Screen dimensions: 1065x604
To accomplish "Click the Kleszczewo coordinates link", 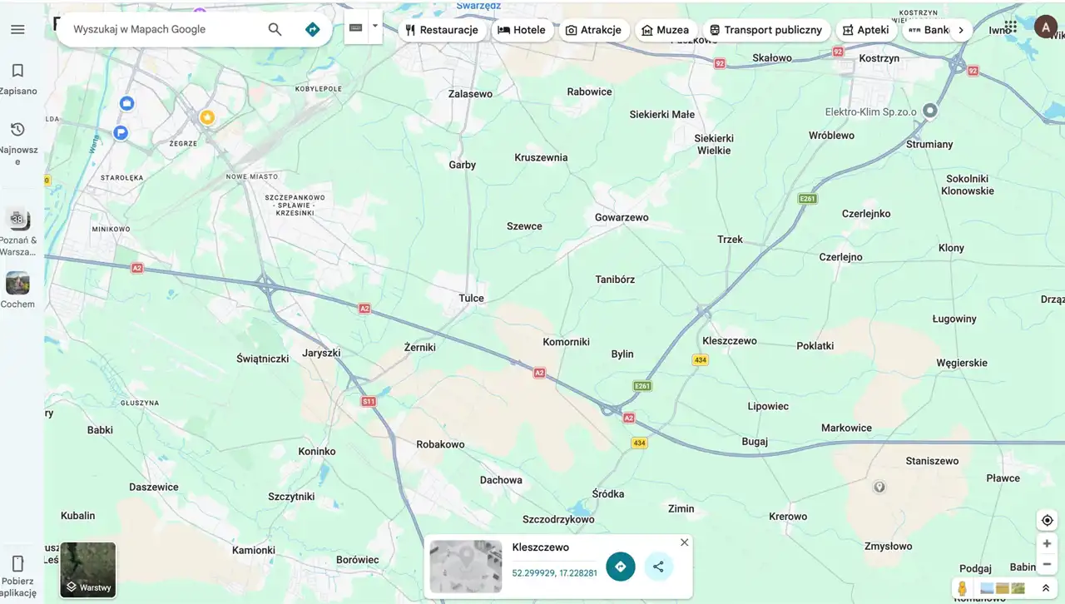I will [x=554, y=573].
